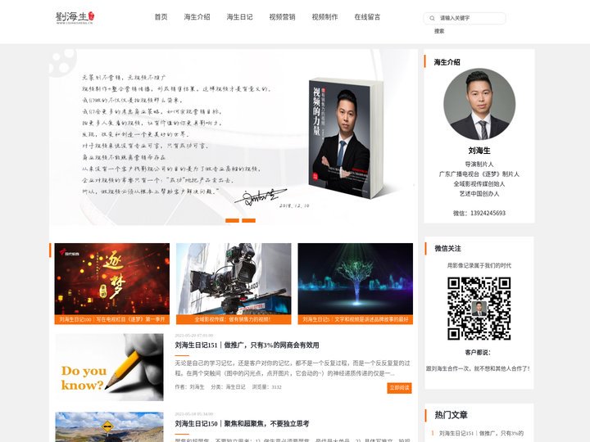
Task: Click the 客户都说 label
Action: (478, 353)
